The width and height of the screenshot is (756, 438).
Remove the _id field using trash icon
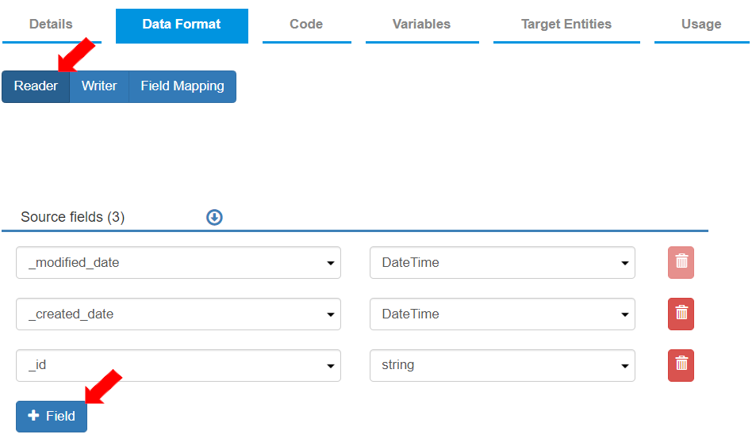click(681, 365)
